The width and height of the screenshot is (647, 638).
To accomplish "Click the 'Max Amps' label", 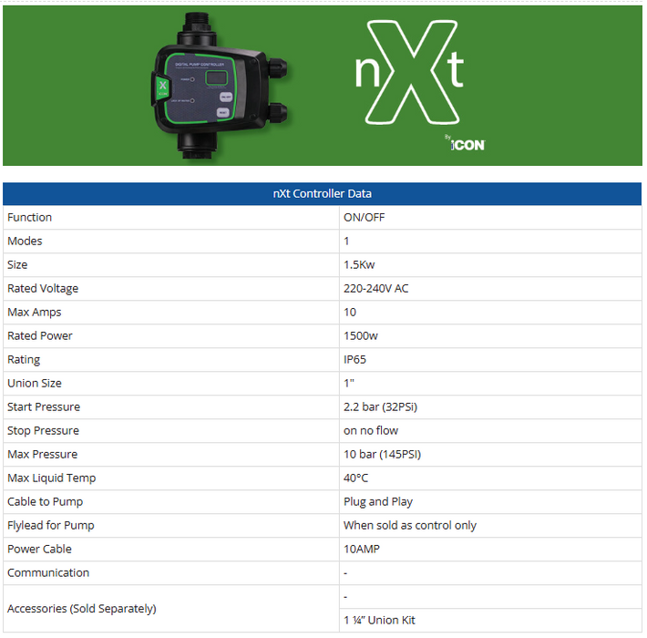I will 35,313.
